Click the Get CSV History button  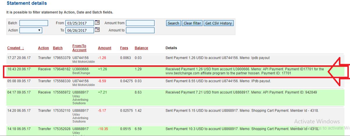tap(218, 23)
